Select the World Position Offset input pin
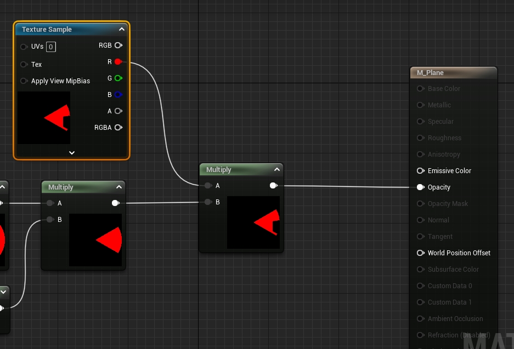Image resolution: width=514 pixels, height=349 pixels. pyautogui.click(x=420, y=253)
